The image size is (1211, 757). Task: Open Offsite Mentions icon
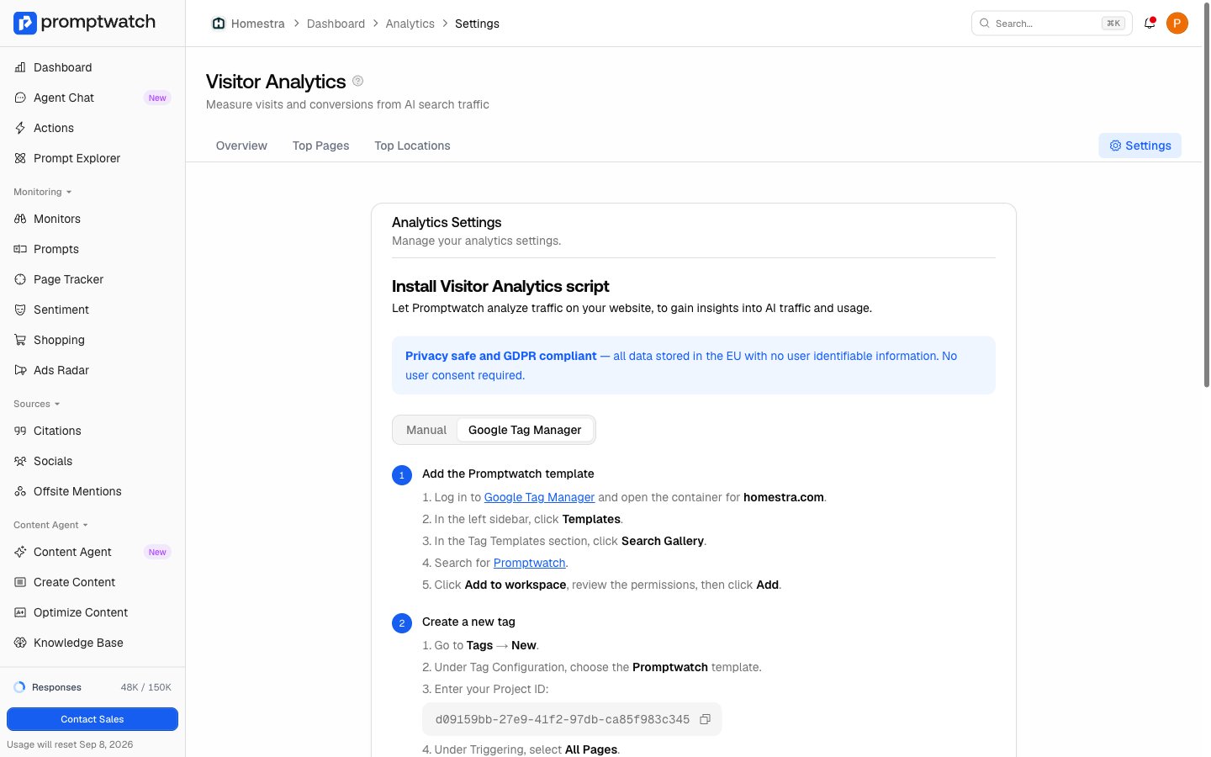pos(20,491)
